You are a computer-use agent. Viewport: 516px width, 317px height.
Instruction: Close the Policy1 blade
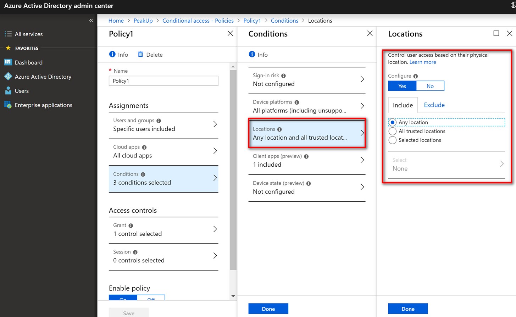tap(230, 33)
